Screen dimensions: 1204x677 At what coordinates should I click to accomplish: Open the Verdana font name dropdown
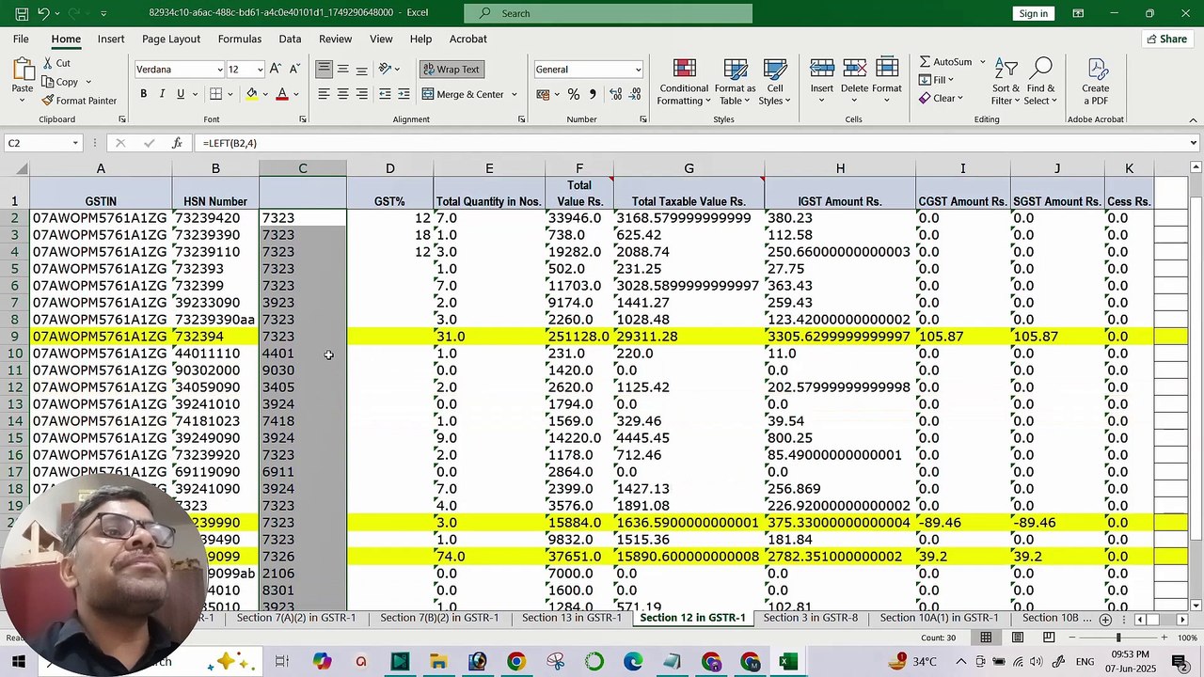pyautogui.click(x=220, y=70)
